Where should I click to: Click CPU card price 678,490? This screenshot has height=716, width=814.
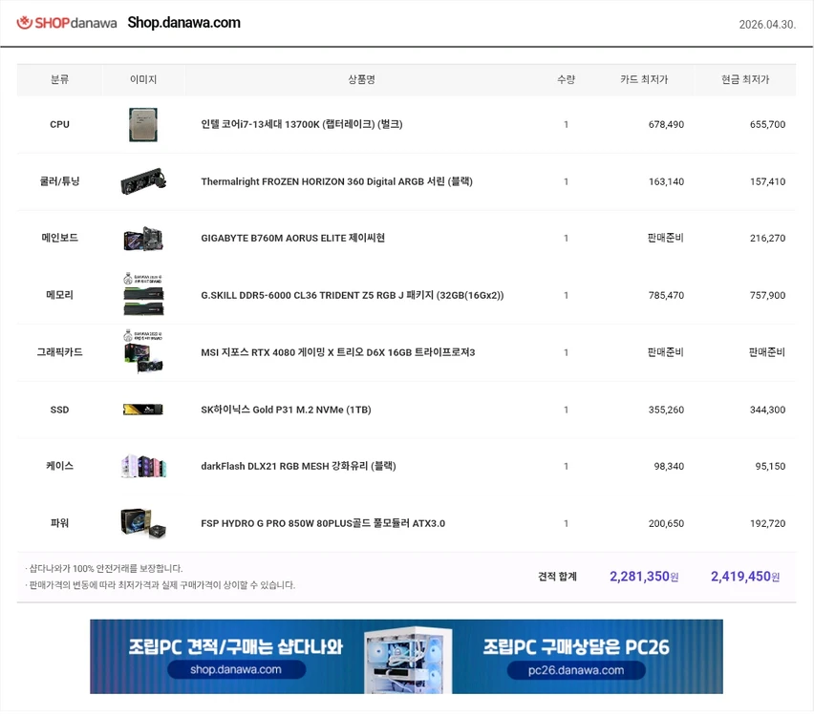(x=666, y=124)
